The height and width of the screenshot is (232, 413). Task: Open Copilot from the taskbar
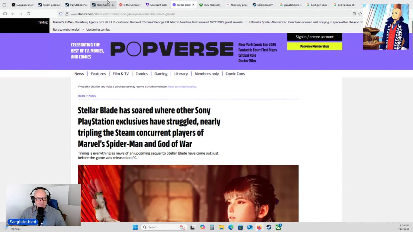click(x=202, y=227)
